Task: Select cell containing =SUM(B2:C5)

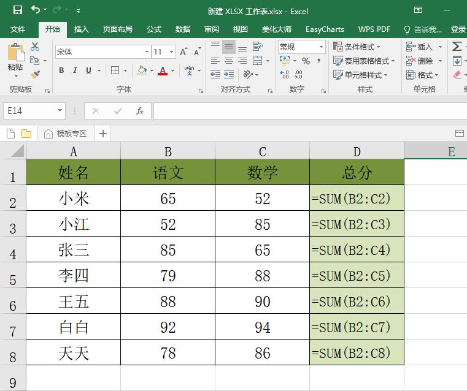Action: point(357,275)
